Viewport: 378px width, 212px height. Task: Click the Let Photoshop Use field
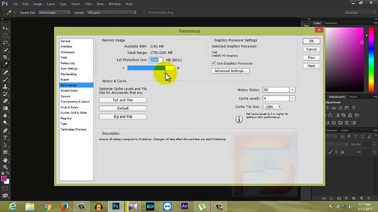156,60
